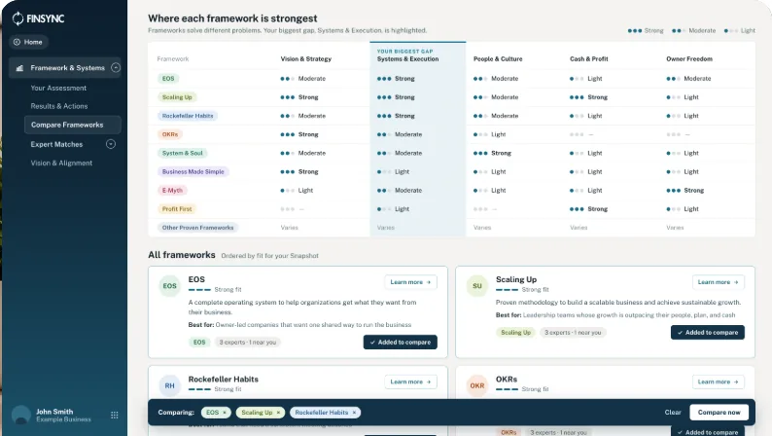Click '3 experts · 1 near you' on Scaling Up card
The image size is (772, 436).
pos(573,333)
